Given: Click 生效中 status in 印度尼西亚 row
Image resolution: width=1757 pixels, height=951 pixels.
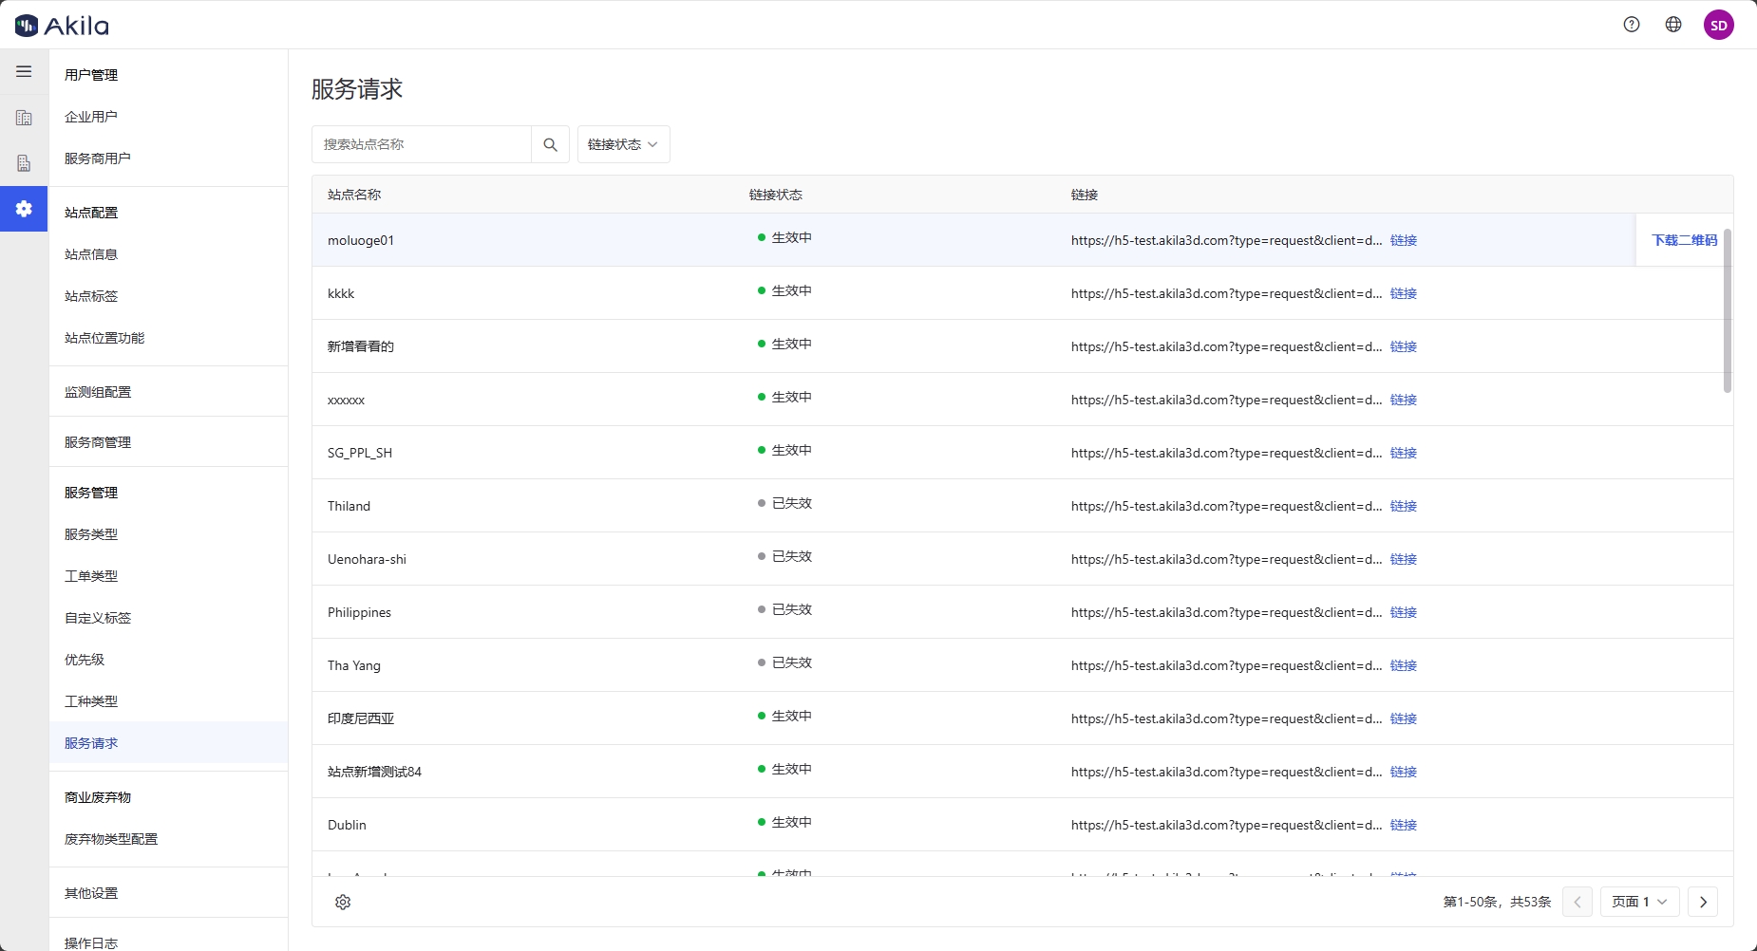Looking at the screenshot, I should pyautogui.click(x=784, y=716).
